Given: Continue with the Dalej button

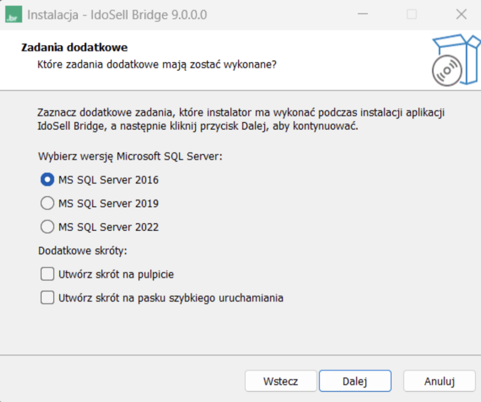Looking at the screenshot, I should [355, 381].
